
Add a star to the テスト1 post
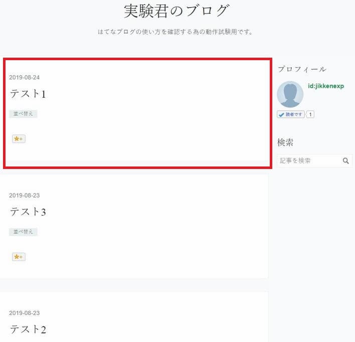tap(19, 138)
